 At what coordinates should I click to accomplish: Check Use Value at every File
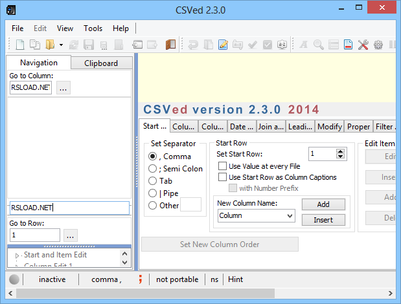point(222,166)
